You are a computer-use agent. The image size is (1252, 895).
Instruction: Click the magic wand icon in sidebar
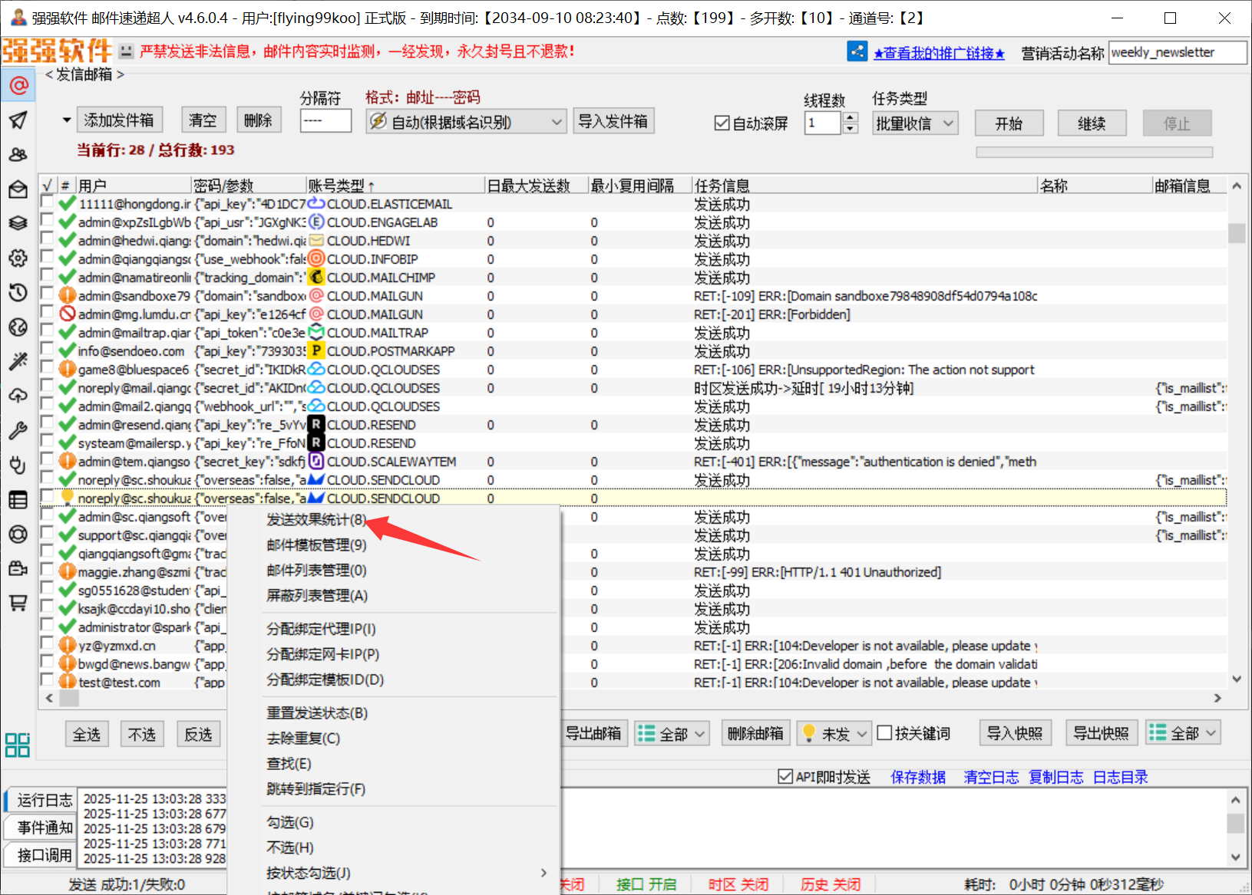click(x=18, y=361)
